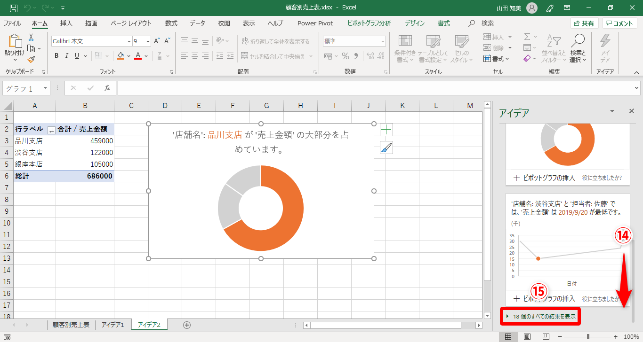Select the 顧客別売上表 sheet tab
Viewport: 643px width, 342px height.
[x=71, y=325]
